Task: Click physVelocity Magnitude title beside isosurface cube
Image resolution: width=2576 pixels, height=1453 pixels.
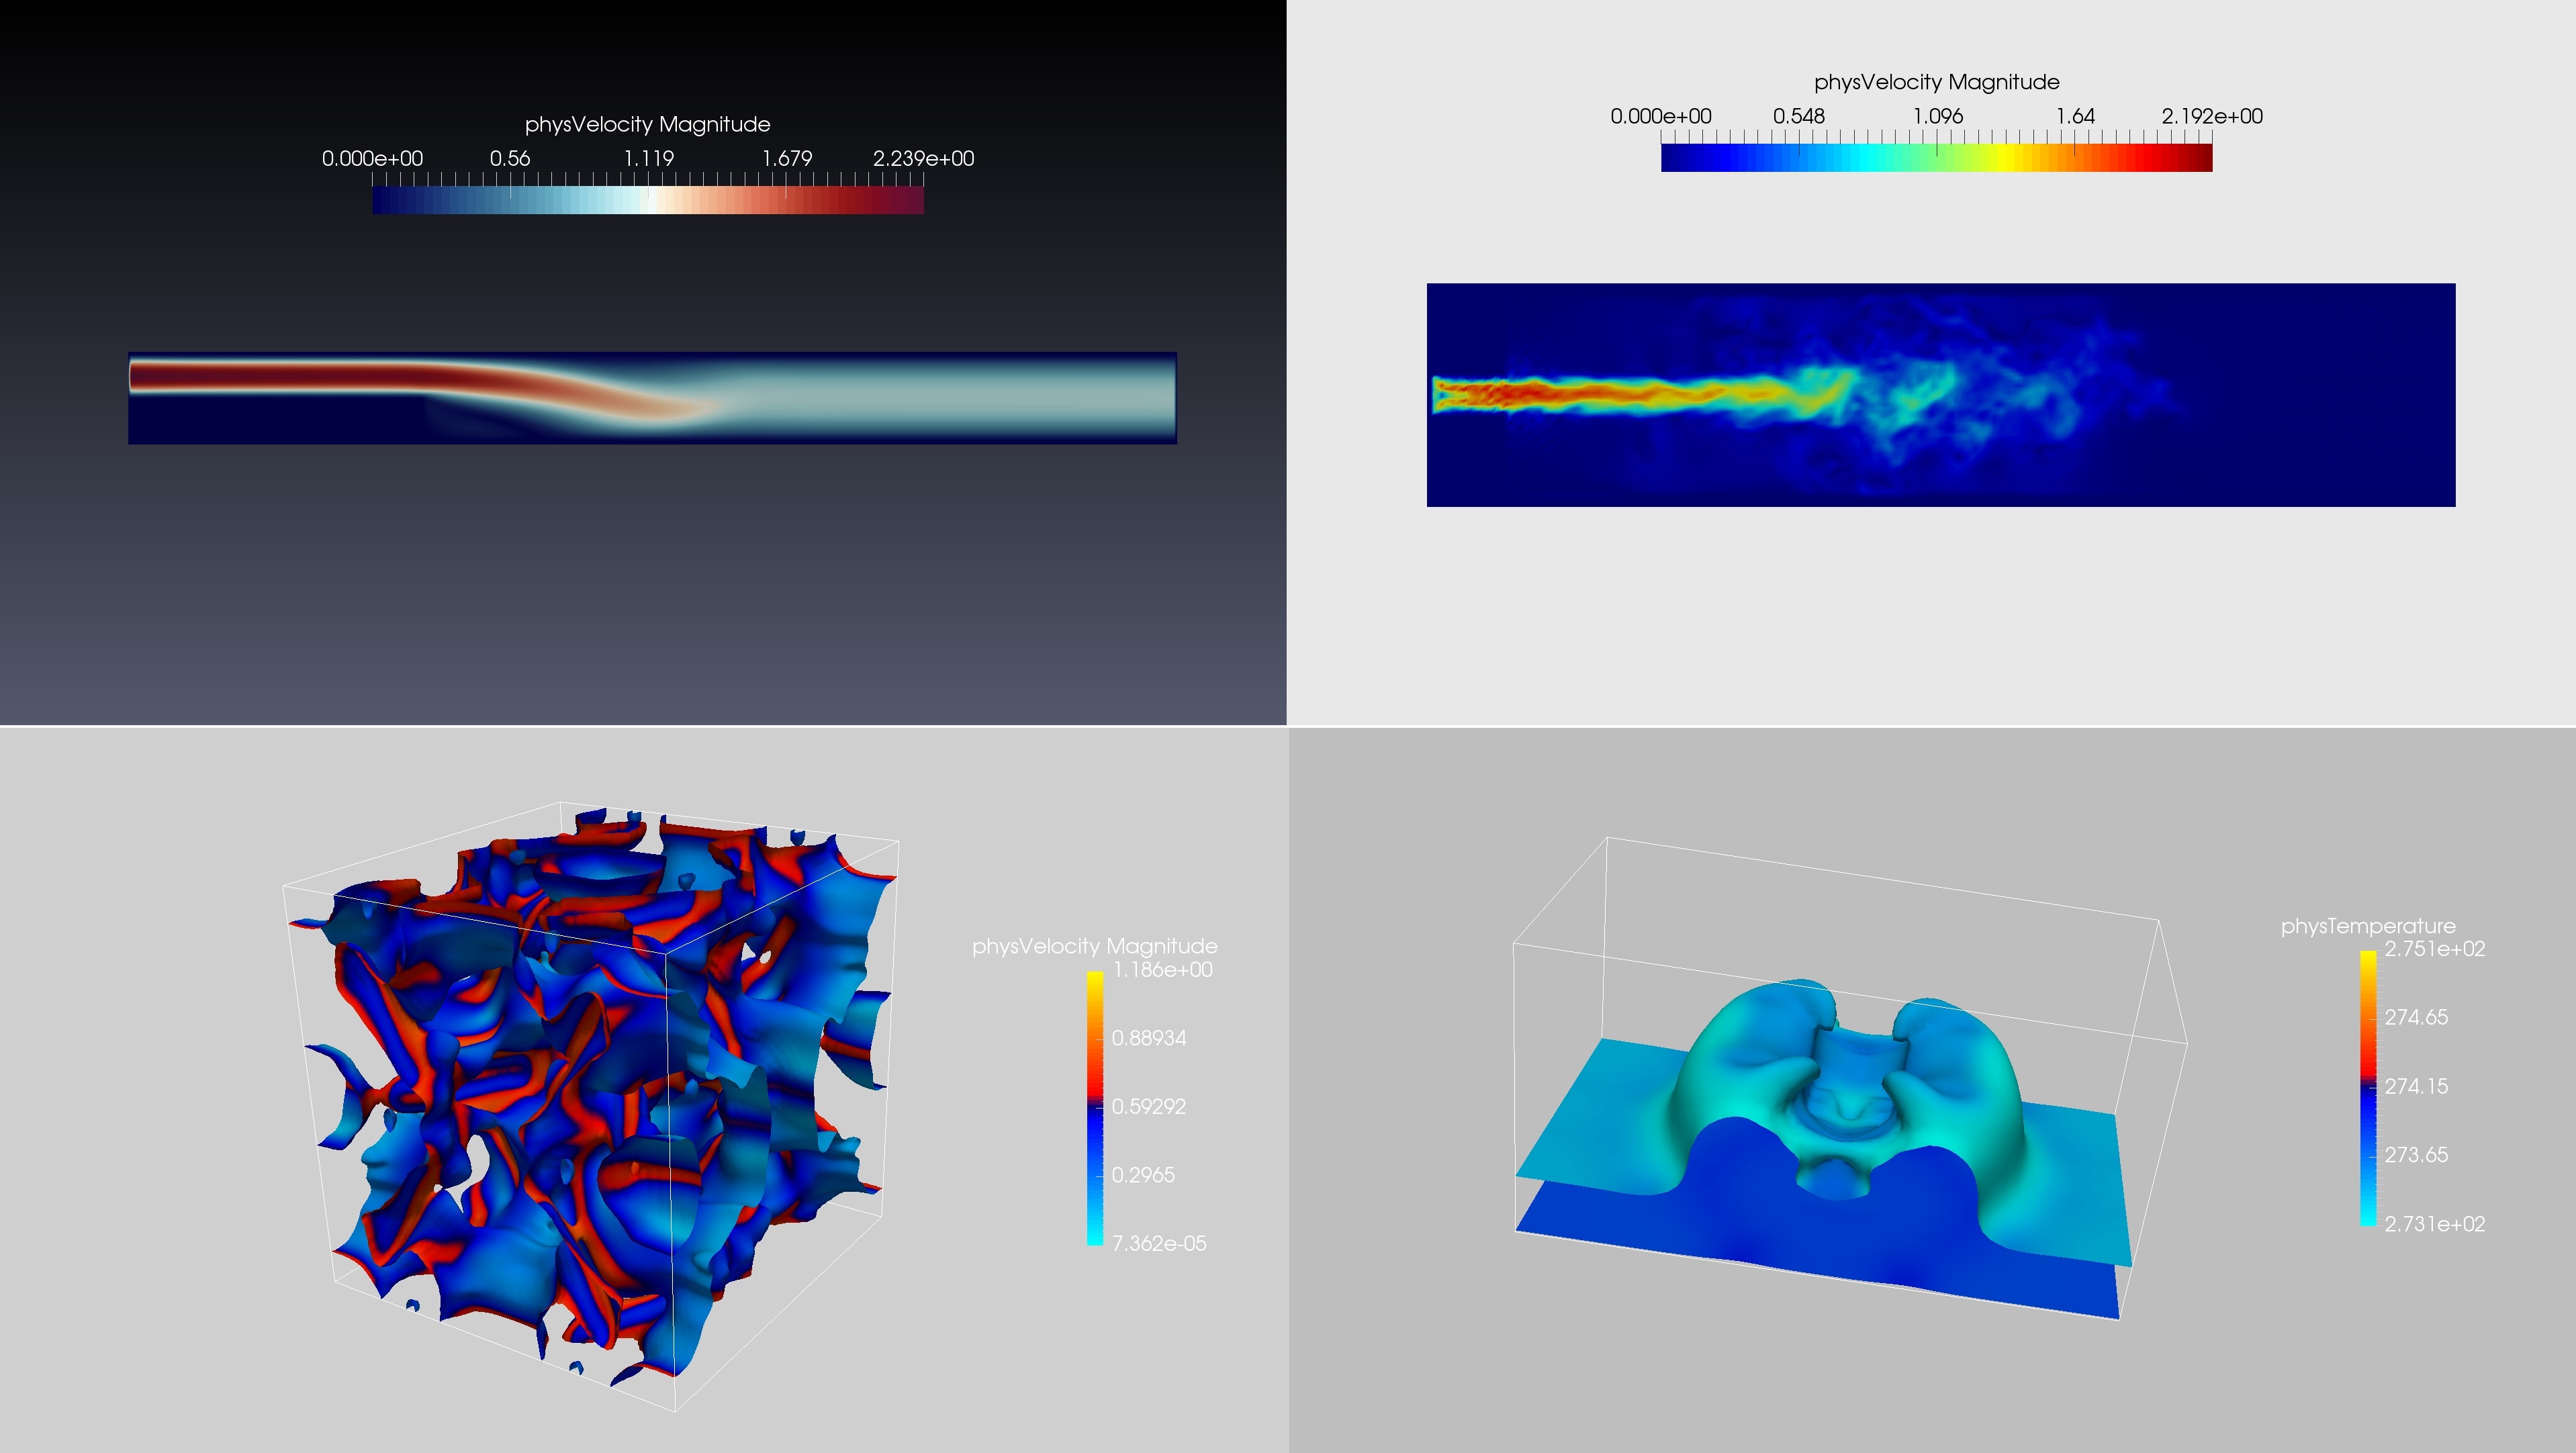Action: point(1095,946)
